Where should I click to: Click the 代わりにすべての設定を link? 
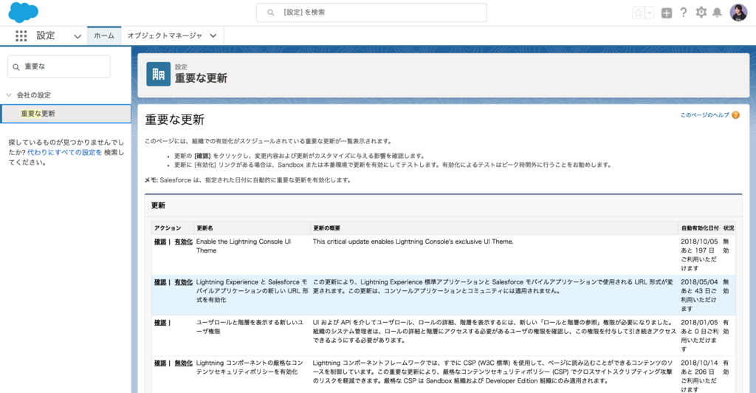(65, 152)
